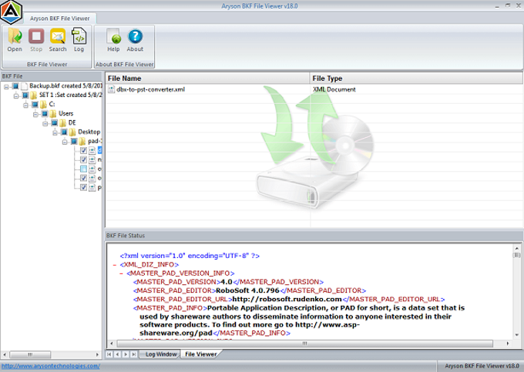Viewport: 524px width, 372px height.
Task: Collapse the Backup.bkf tree node
Action: 6,86
